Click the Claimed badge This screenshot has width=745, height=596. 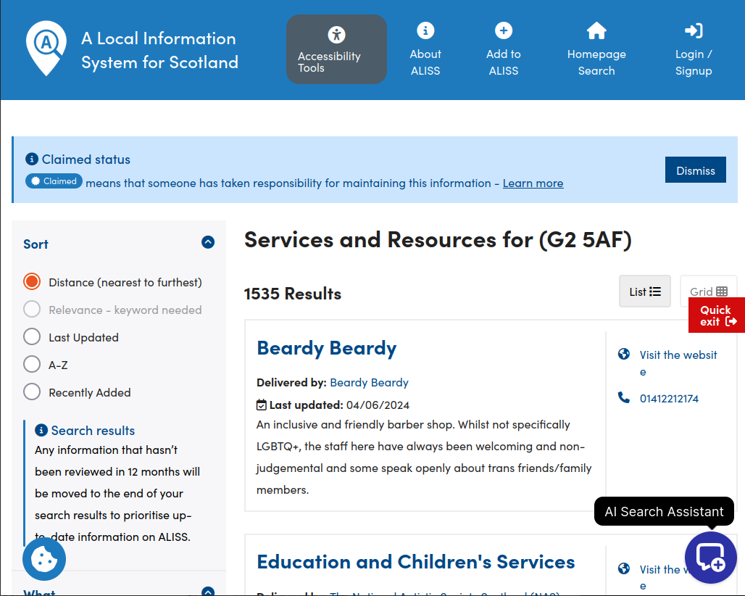54,181
